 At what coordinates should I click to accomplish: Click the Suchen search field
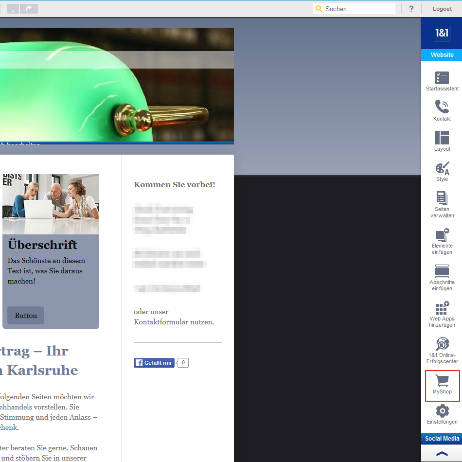[x=358, y=9]
